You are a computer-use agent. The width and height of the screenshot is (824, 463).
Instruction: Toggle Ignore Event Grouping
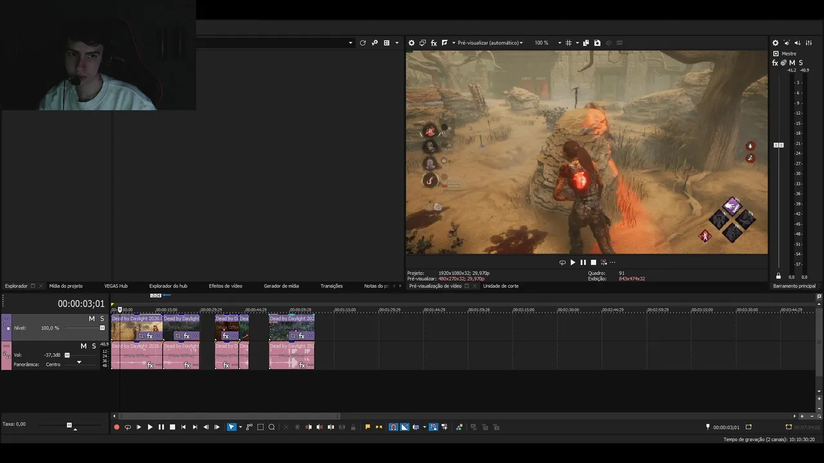click(x=444, y=427)
